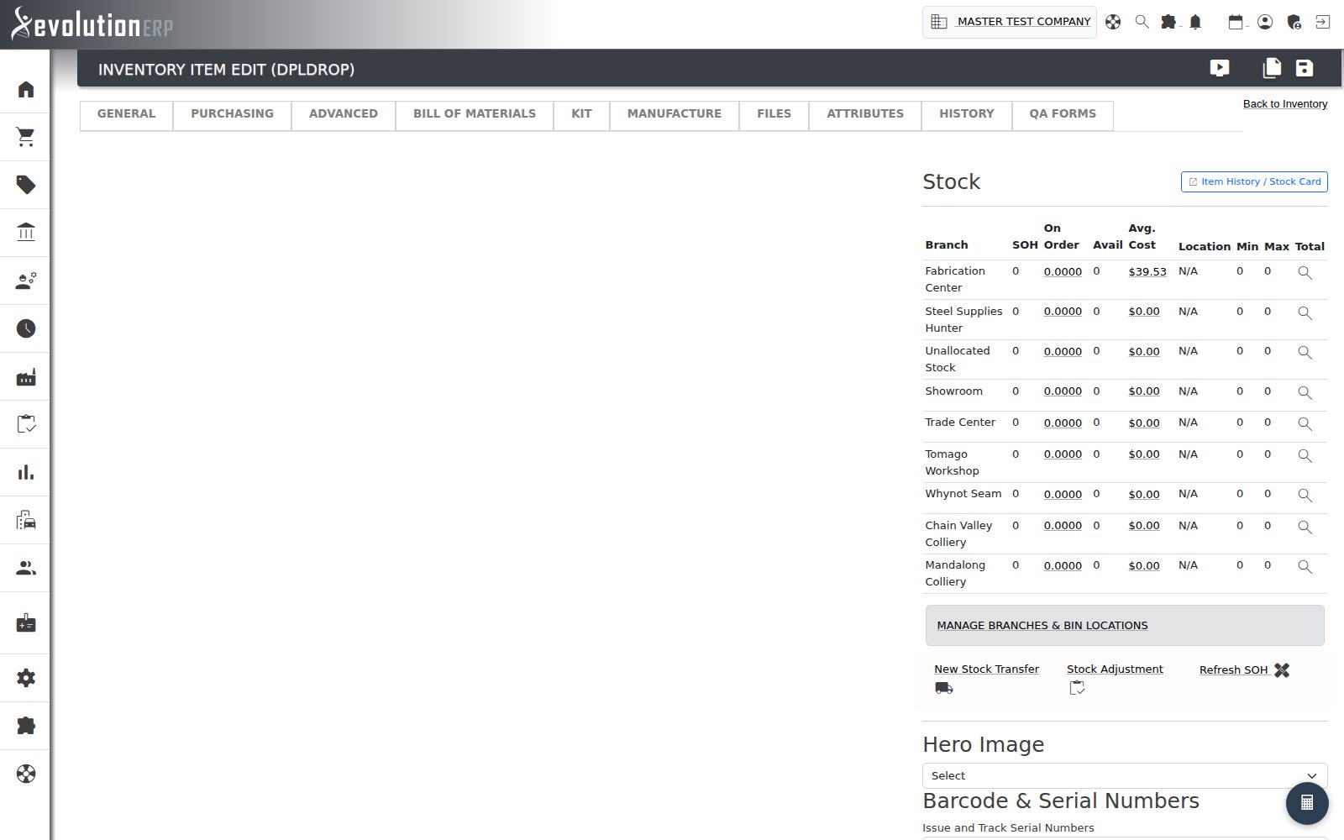Open the top bar search icon
Image resolution: width=1344 pixels, height=840 pixels.
tap(1142, 22)
